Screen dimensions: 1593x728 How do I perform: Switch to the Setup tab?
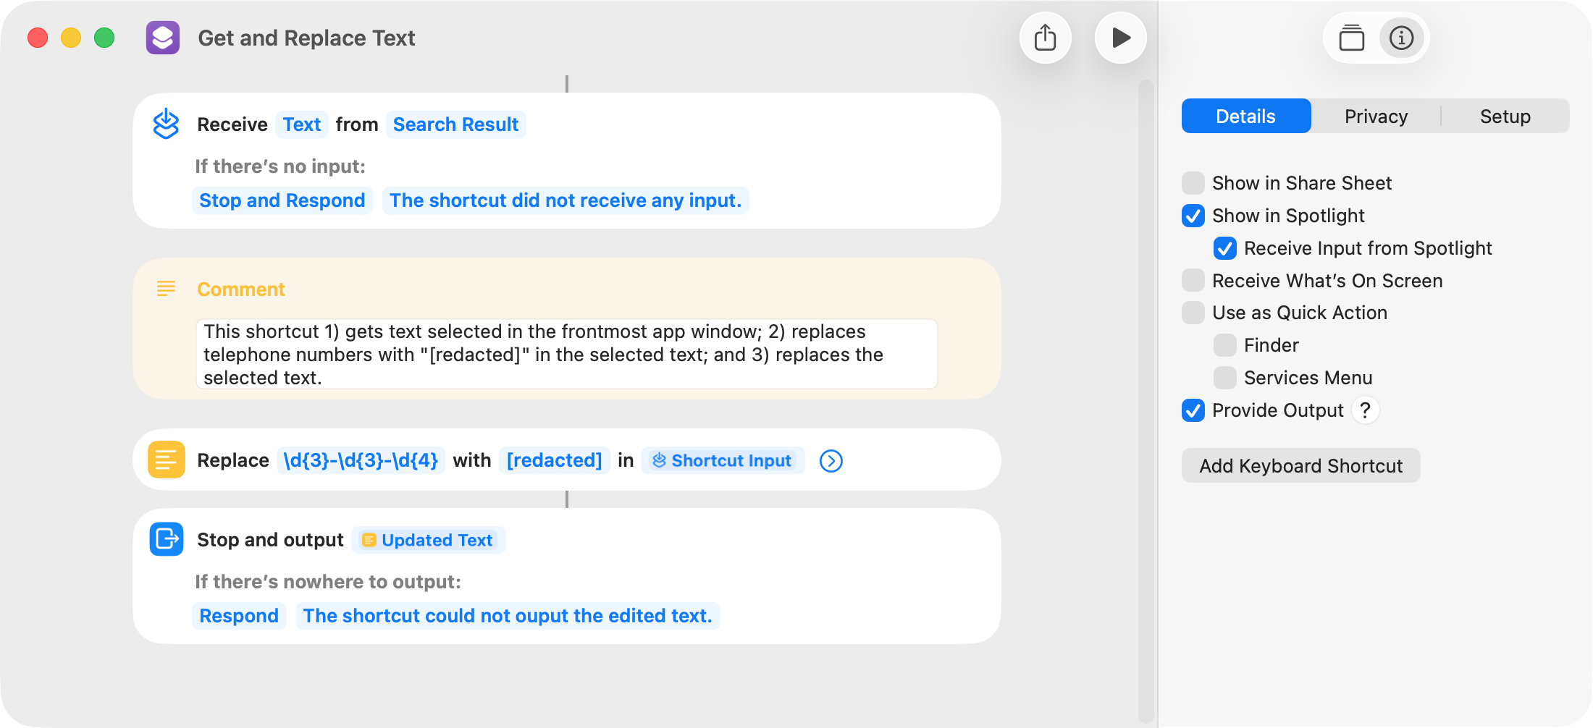click(1505, 117)
